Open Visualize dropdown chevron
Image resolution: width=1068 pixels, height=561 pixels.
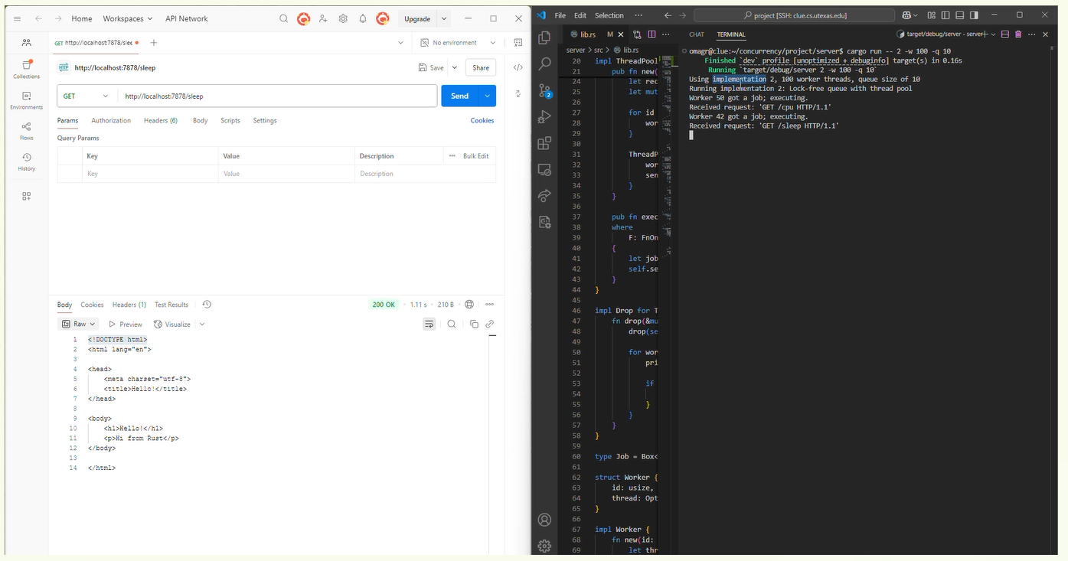pos(202,325)
